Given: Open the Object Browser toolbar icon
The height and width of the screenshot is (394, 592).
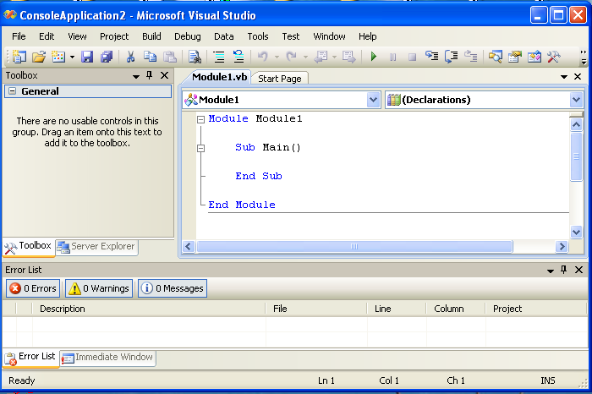Looking at the screenshot, I should pyautogui.click(x=534, y=57).
